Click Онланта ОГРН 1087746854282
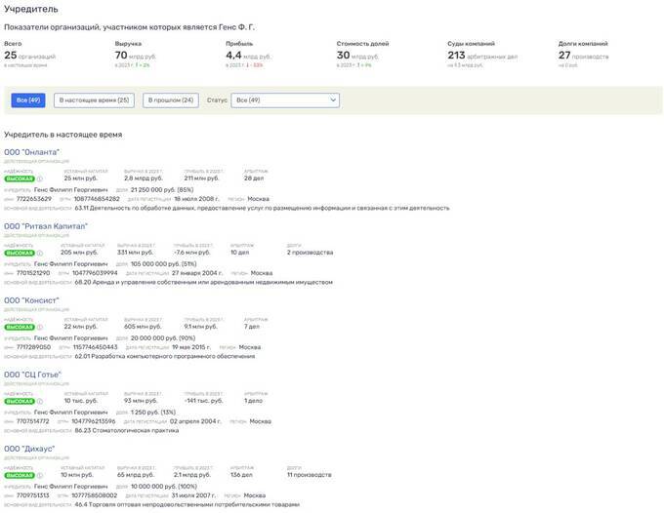664x513 pixels. [97, 199]
